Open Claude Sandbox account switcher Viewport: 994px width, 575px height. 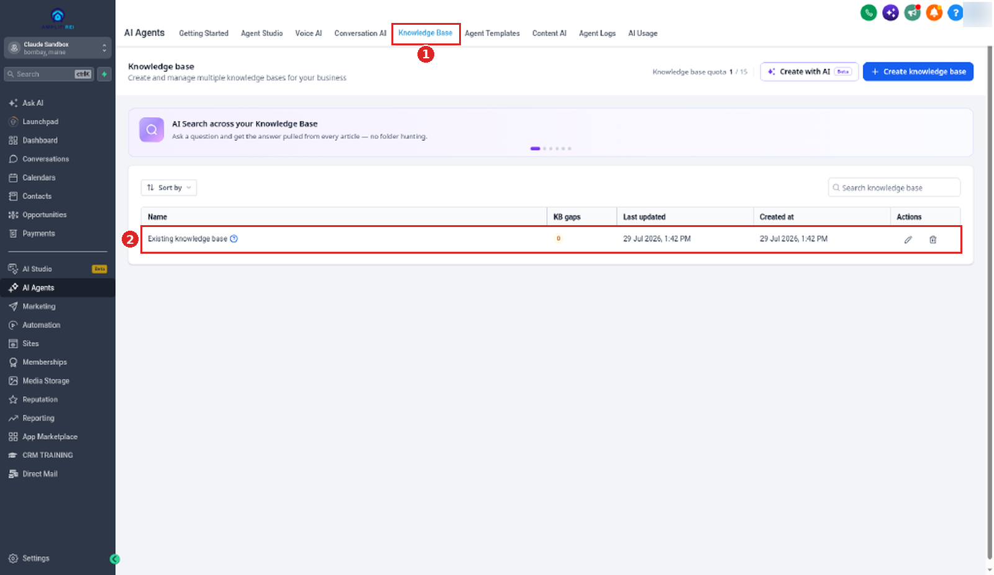click(58, 48)
